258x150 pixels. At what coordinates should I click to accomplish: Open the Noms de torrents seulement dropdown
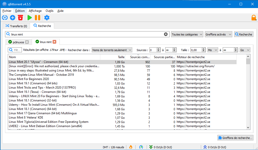(x=112, y=50)
